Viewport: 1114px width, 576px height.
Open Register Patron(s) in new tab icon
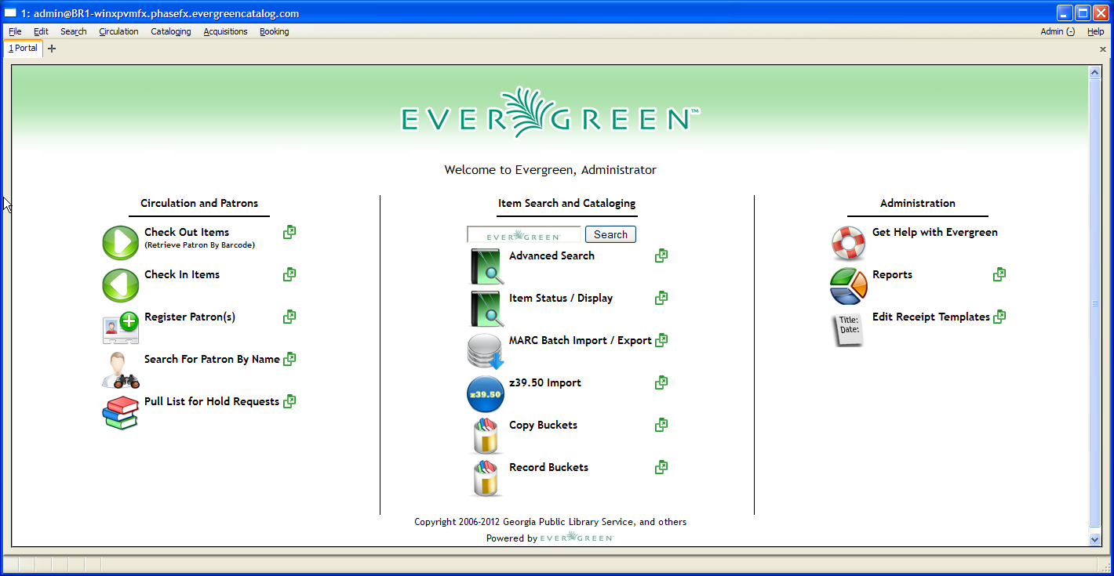pyautogui.click(x=289, y=317)
